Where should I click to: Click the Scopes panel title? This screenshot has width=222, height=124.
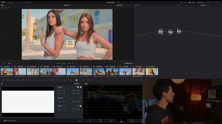pyautogui.click(x=86, y=84)
